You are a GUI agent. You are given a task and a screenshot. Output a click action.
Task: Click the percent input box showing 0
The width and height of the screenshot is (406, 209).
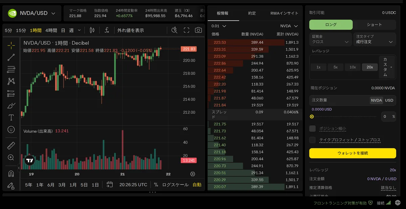pos(388,116)
